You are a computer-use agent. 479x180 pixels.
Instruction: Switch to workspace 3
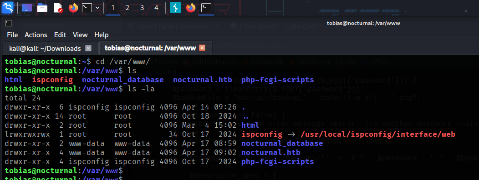(x=142, y=8)
